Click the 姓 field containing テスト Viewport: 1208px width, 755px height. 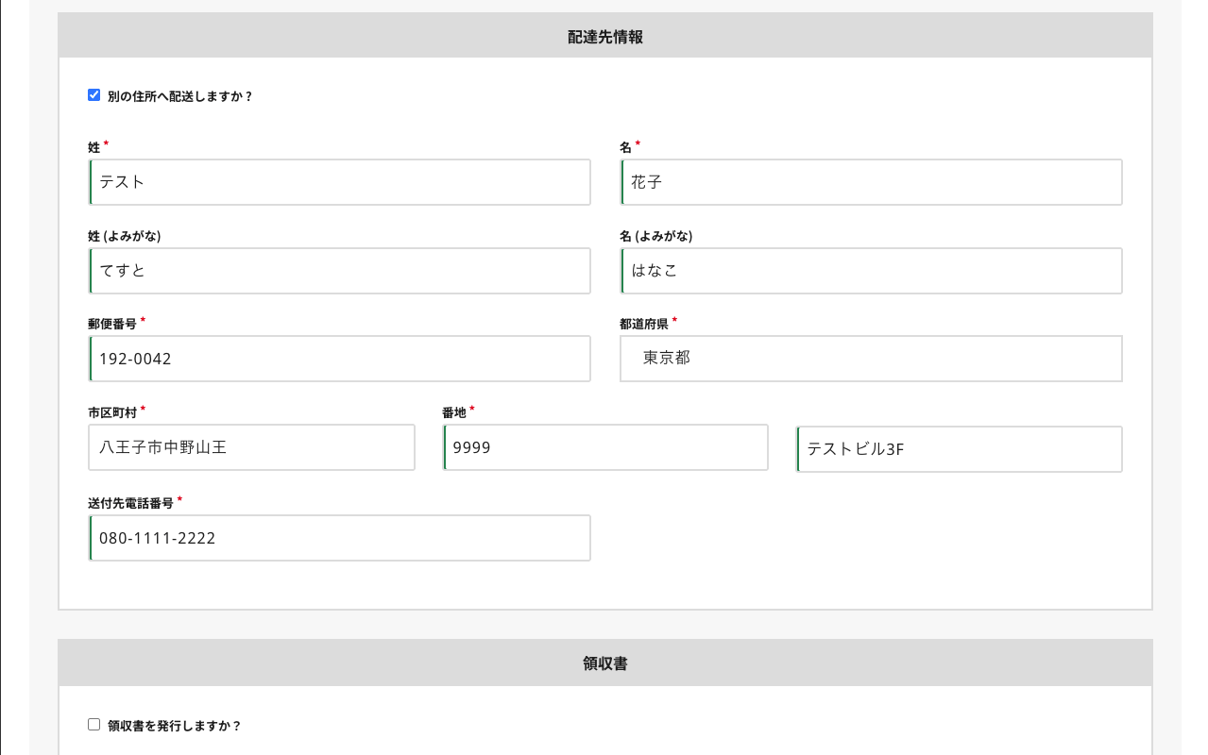click(340, 182)
